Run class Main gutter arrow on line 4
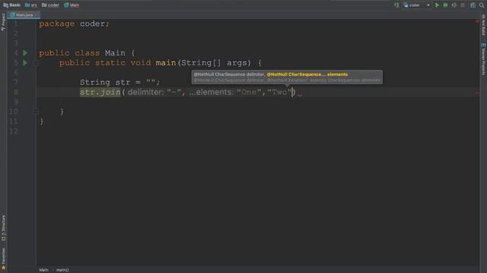The width and height of the screenshot is (487, 273). tap(25, 53)
